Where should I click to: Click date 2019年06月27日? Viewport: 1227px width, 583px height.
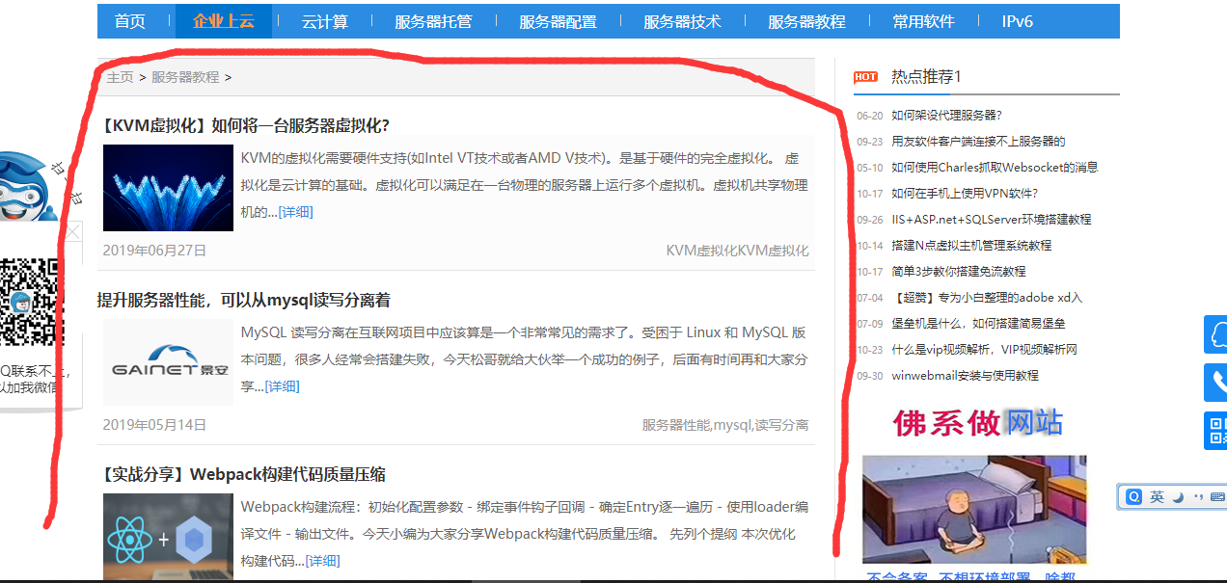pos(154,251)
